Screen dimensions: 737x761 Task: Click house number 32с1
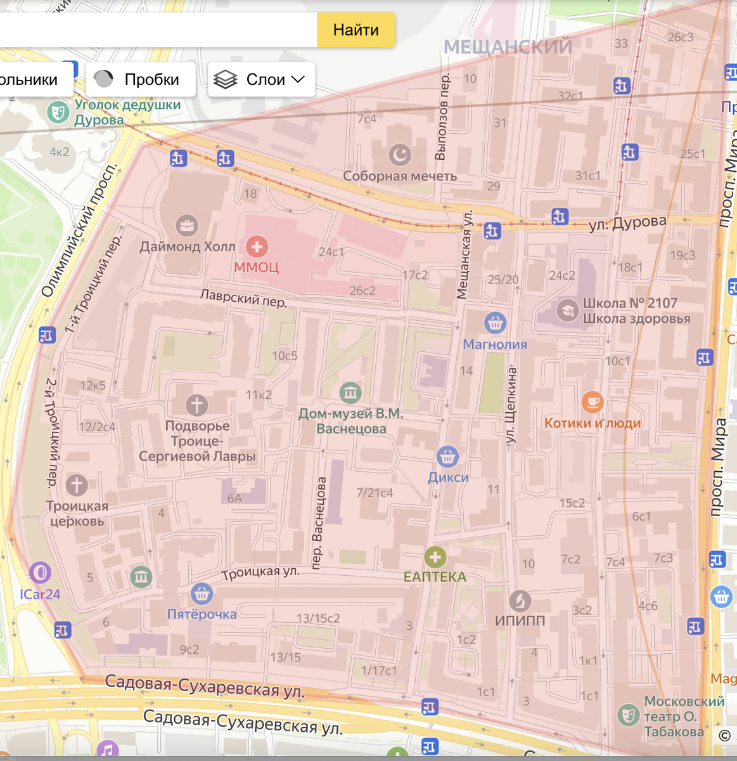tap(570, 96)
